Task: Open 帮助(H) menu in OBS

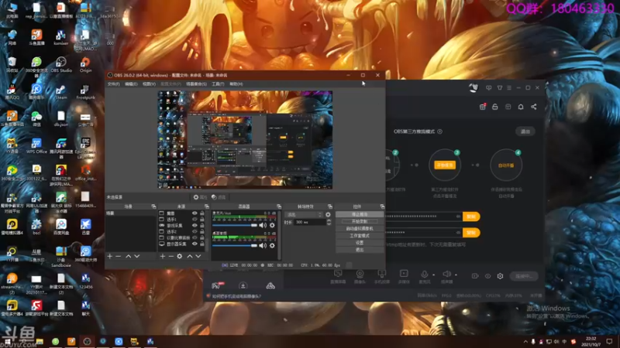Action: (x=236, y=84)
